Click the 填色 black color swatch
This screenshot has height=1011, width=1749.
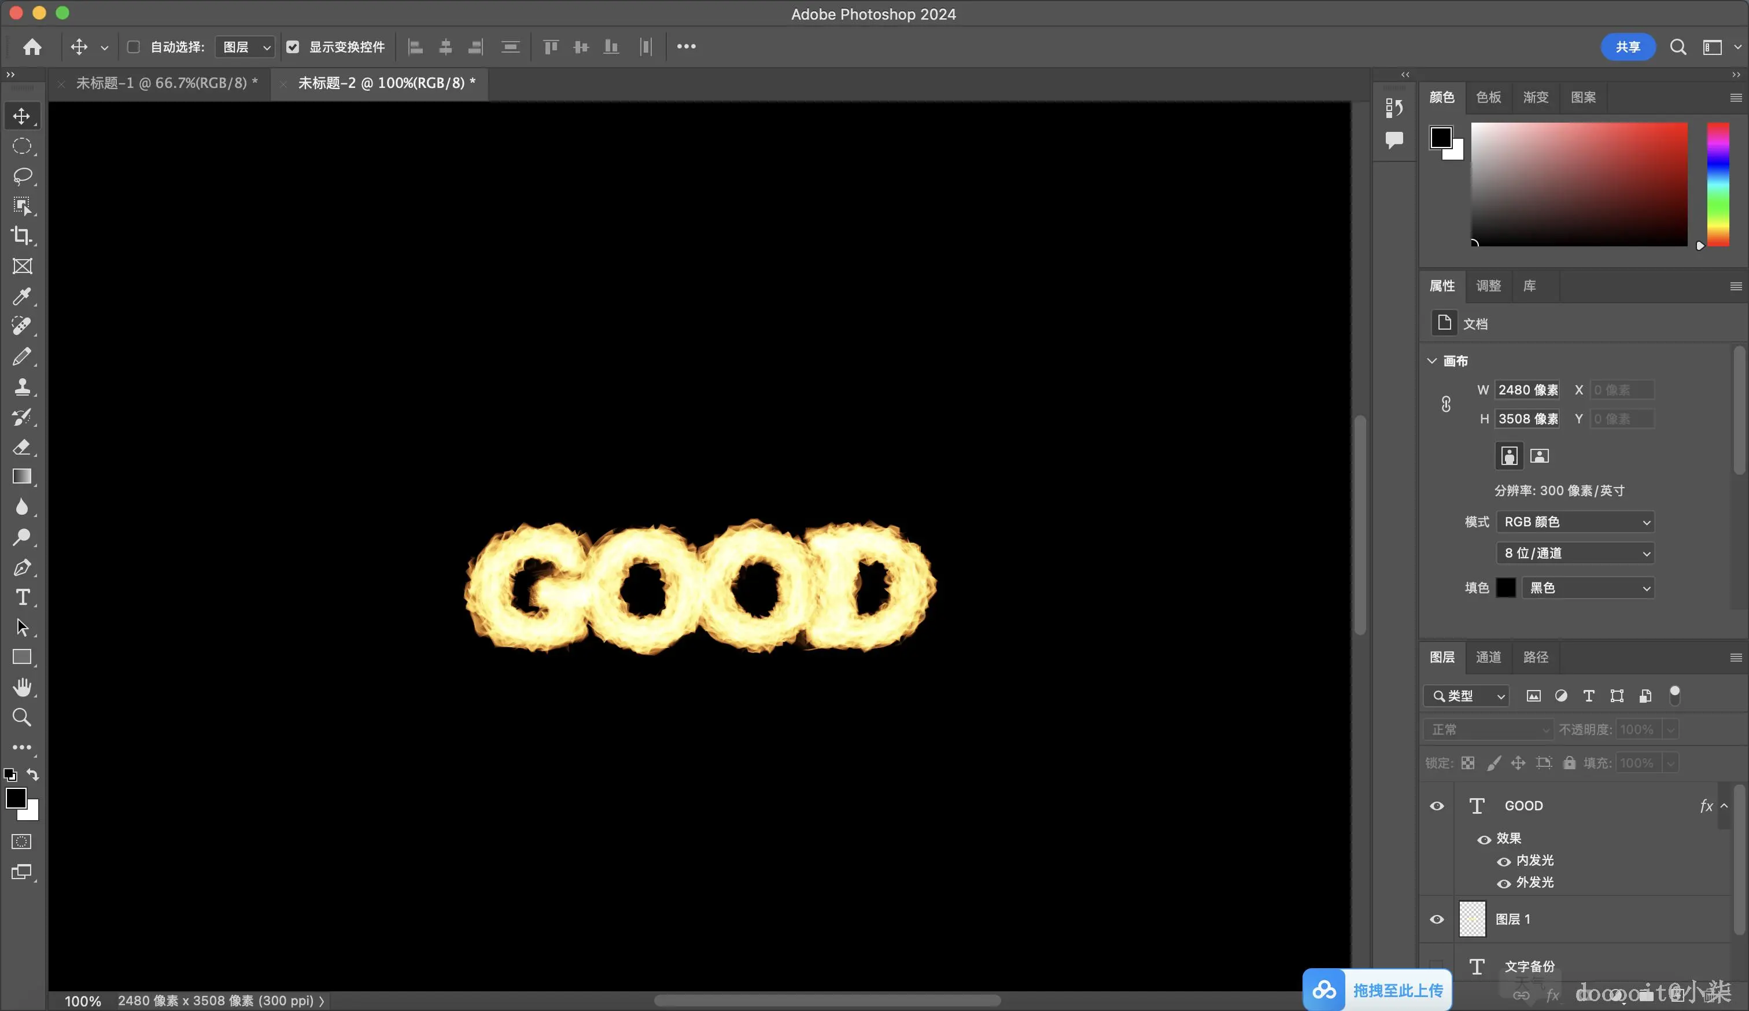pos(1506,588)
